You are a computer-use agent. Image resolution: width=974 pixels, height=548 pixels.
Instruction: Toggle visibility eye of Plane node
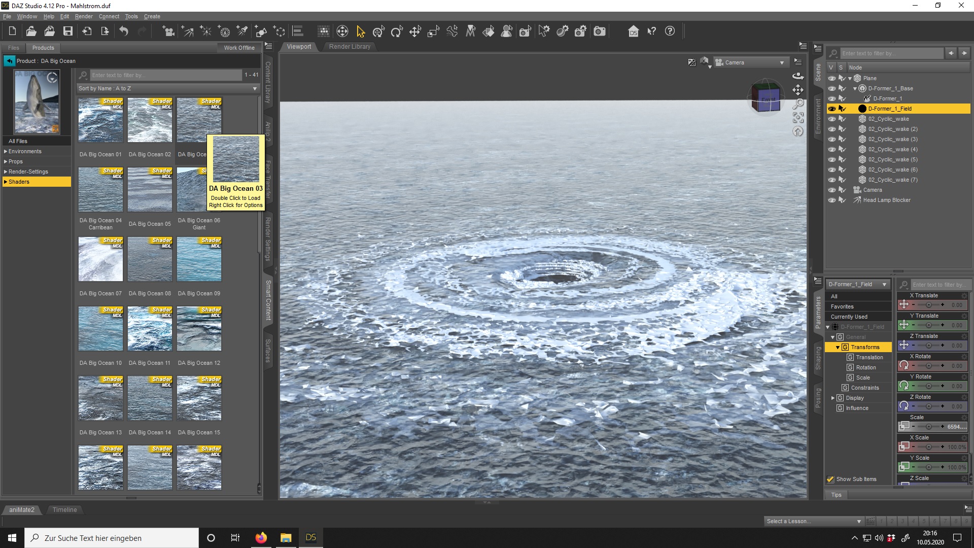[x=831, y=78]
